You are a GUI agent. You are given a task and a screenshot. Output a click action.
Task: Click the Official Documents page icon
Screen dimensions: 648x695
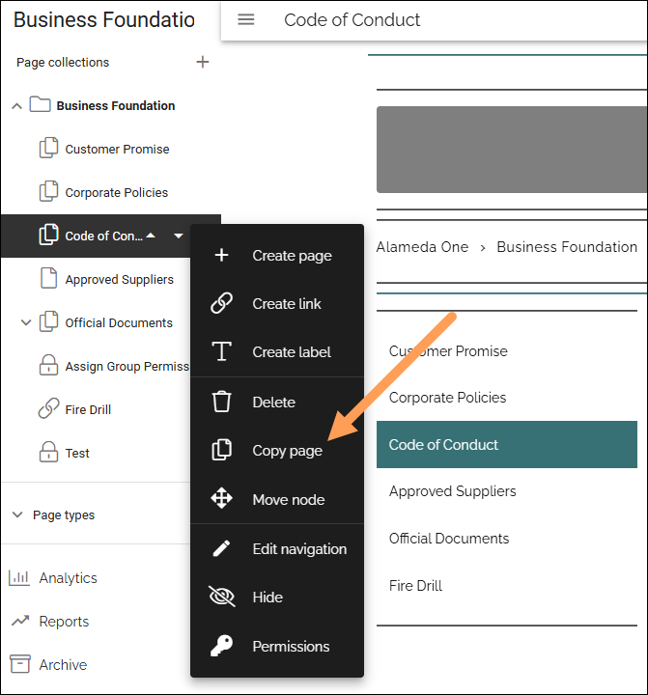(x=48, y=321)
